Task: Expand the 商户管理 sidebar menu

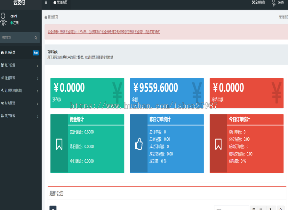Action: tap(19, 116)
